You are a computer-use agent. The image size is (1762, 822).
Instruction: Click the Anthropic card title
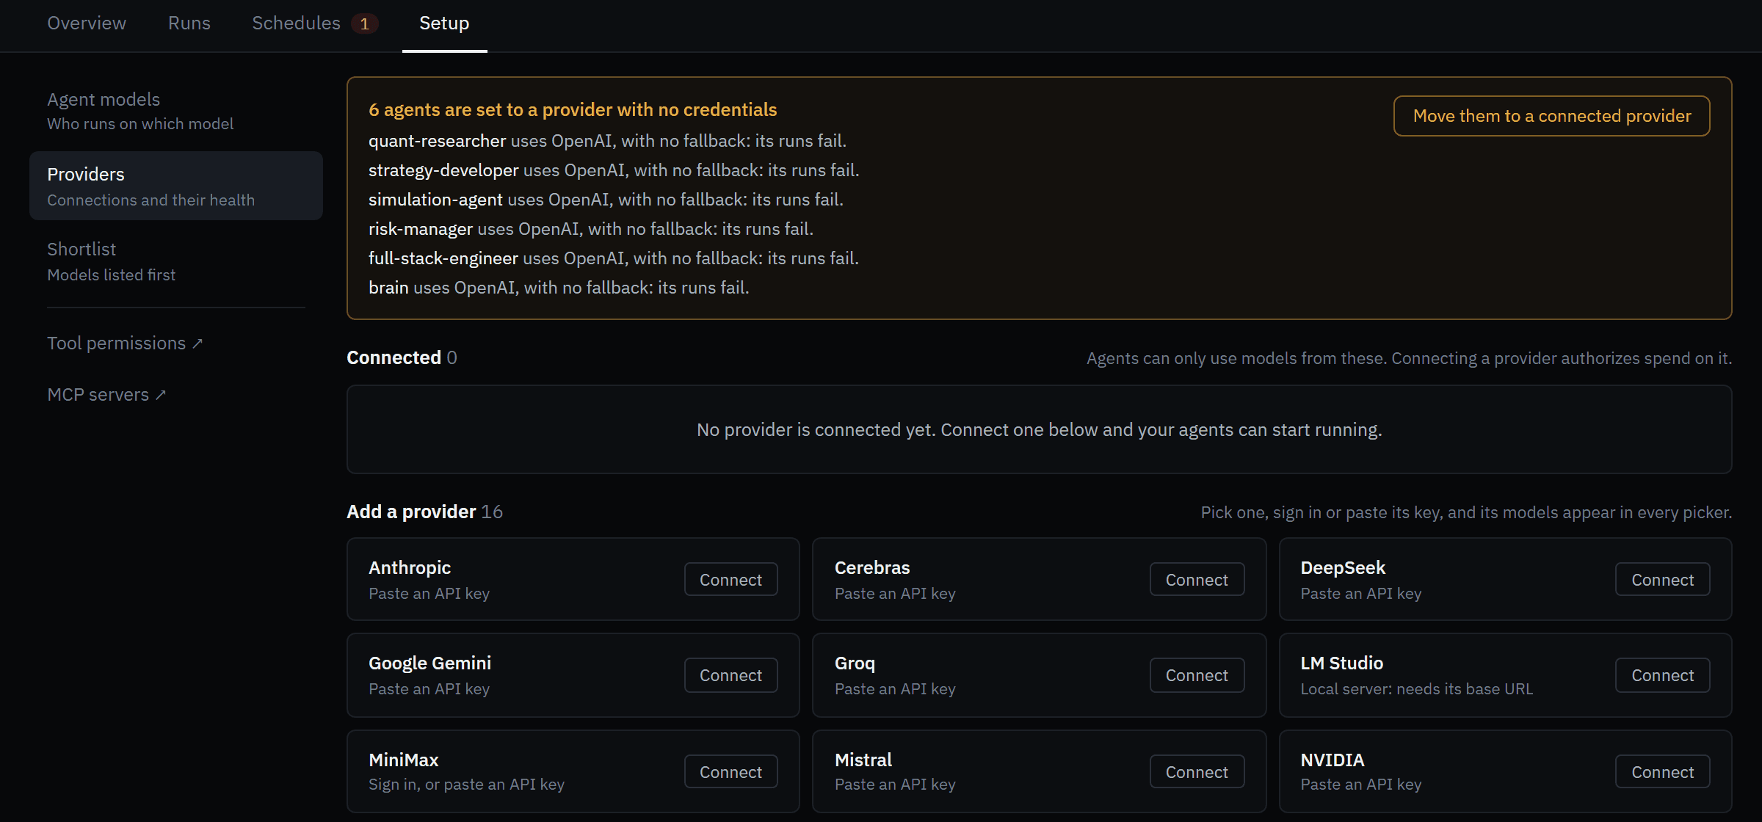point(410,568)
